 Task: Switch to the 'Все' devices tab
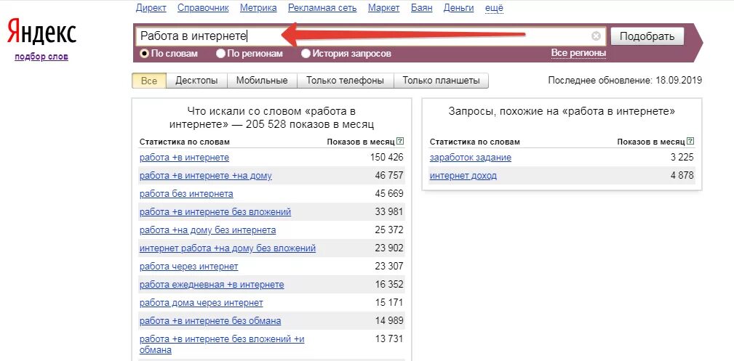pos(149,81)
